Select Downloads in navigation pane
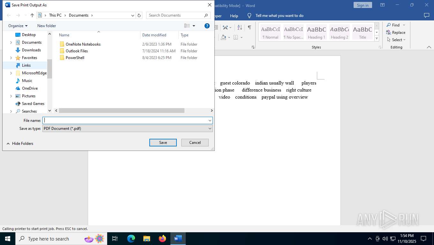The width and height of the screenshot is (434, 245). (31, 50)
